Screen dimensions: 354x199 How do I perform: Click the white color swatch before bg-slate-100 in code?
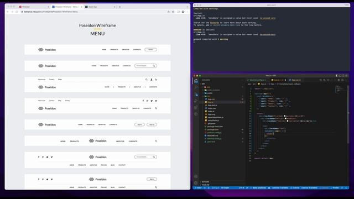[x=284, y=116]
